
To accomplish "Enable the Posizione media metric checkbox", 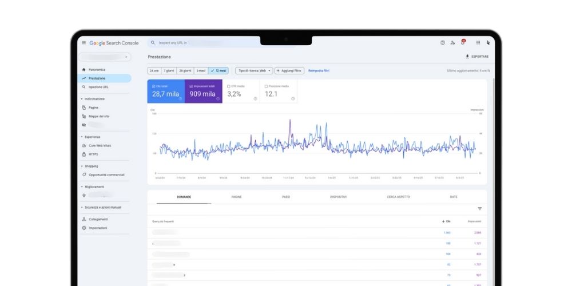I will coord(267,86).
